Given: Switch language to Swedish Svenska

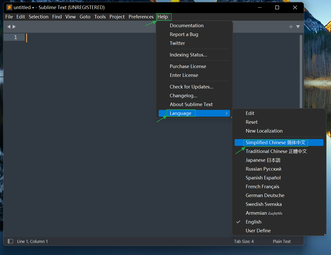Looking at the screenshot, I should [279, 204].
